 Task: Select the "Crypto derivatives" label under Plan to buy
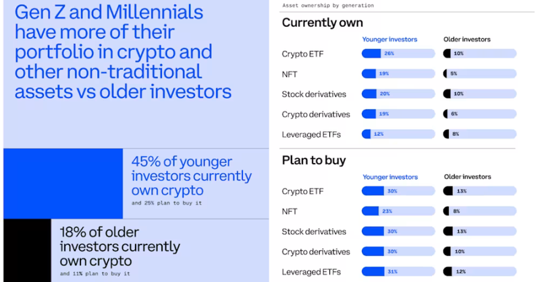(x=316, y=252)
